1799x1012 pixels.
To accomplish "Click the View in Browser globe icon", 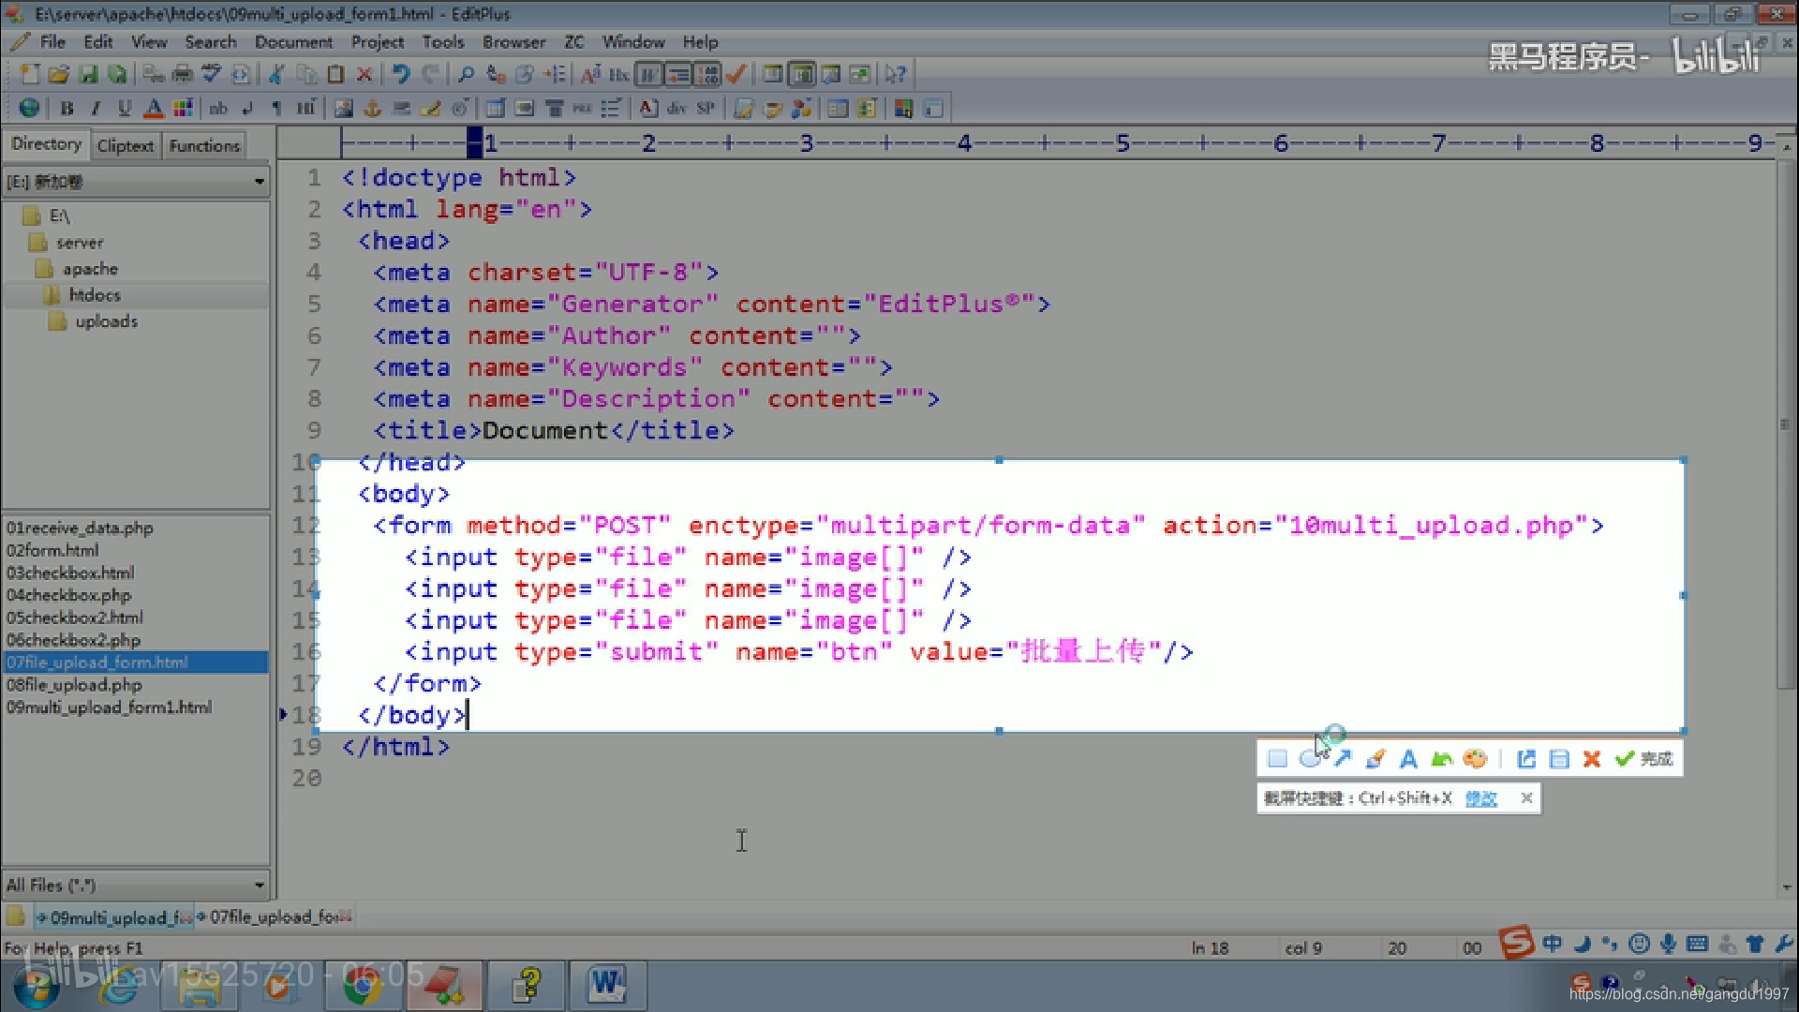I will 30,108.
